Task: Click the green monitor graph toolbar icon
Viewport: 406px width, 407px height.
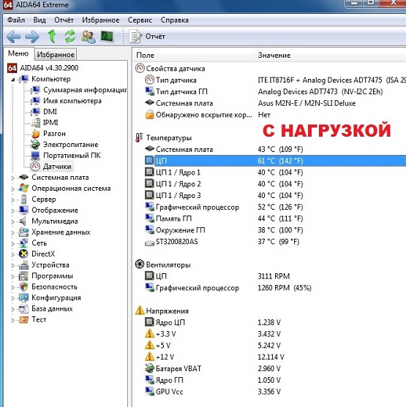Action: coord(107,37)
